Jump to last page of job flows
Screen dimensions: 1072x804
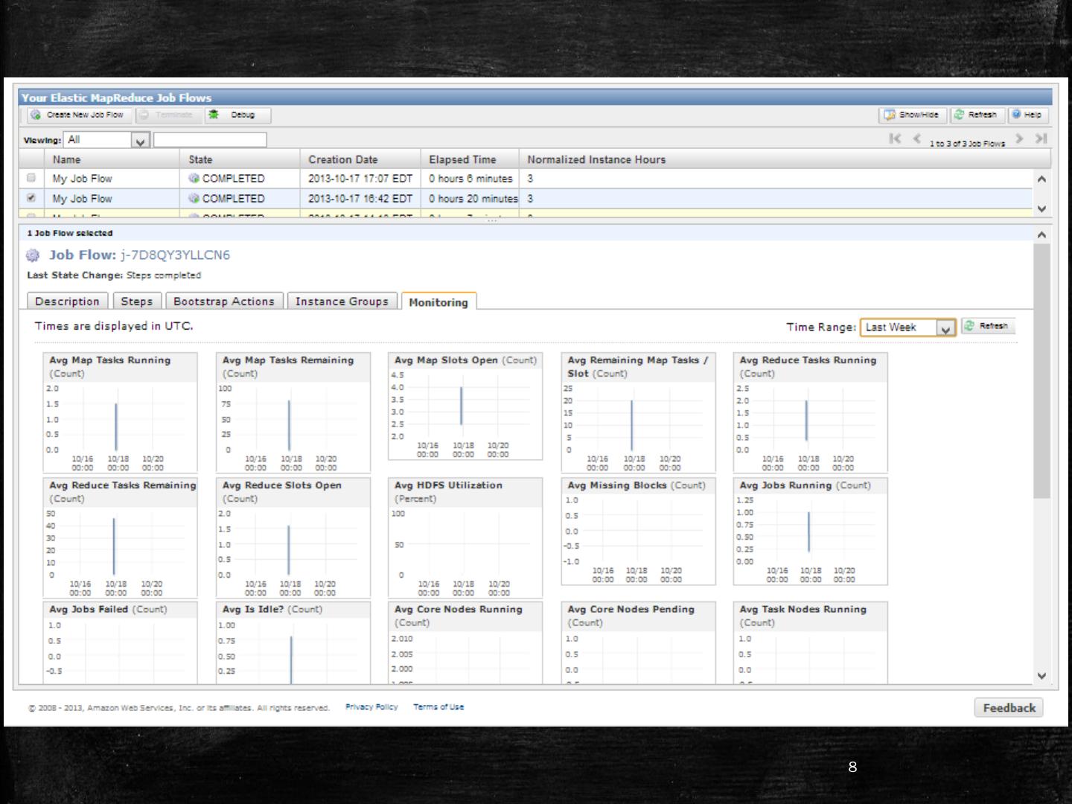1041,139
